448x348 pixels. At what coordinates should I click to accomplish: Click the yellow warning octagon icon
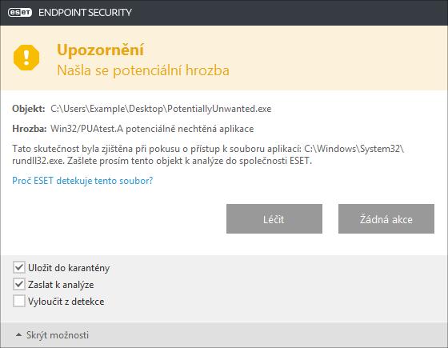26,58
